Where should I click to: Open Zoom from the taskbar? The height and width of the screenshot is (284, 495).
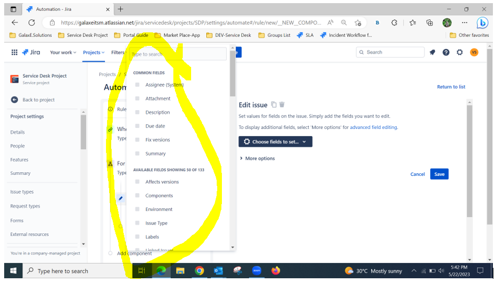(257, 271)
